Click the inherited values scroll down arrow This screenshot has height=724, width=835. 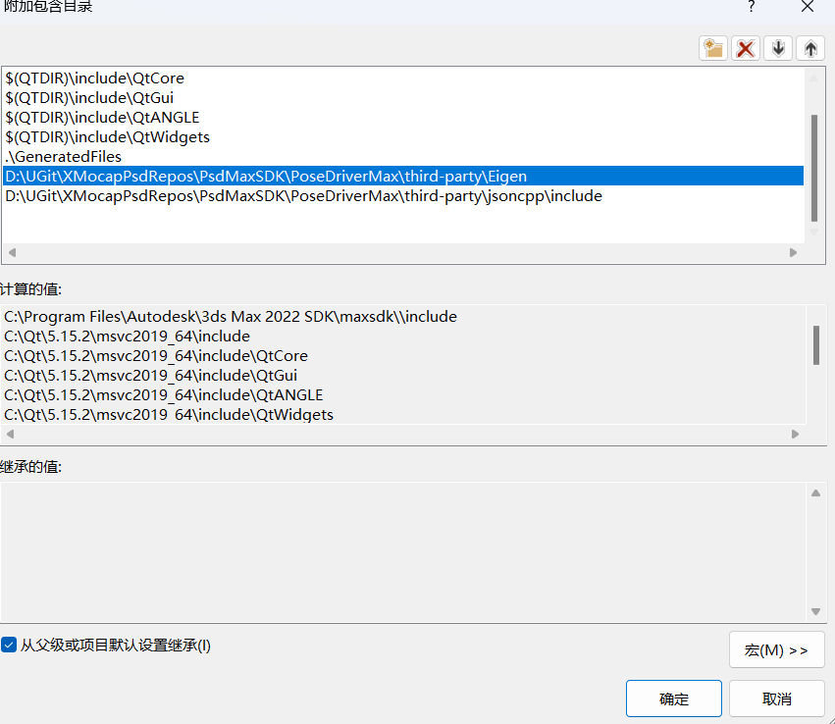click(x=815, y=611)
